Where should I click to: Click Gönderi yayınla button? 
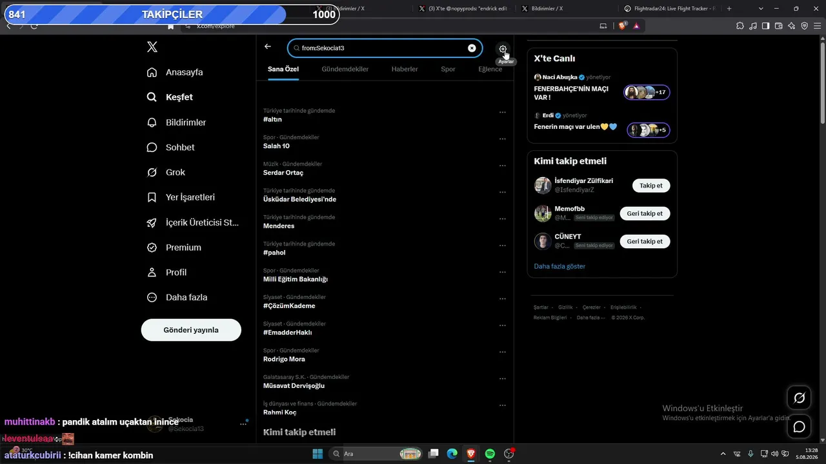point(191,330)
